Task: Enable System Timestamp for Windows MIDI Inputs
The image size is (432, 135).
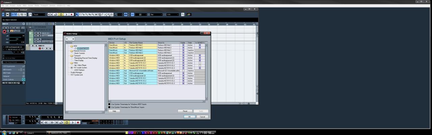Action: click(x=109, y=104)
